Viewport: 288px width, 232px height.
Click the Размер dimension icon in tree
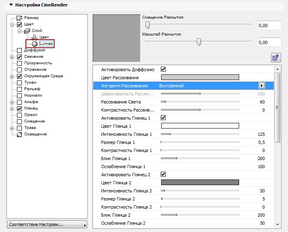point(19,18)
